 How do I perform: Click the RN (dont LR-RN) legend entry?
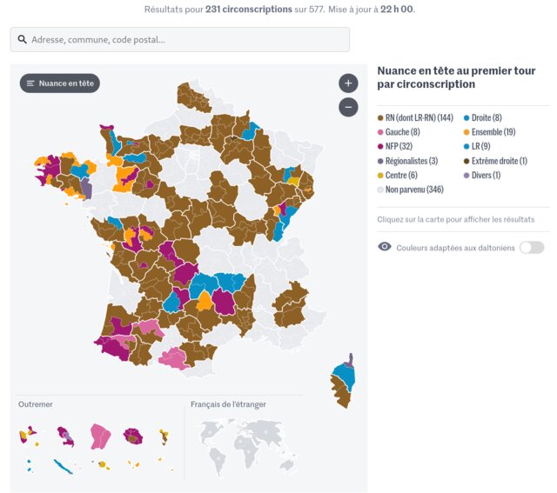[419, 117]
